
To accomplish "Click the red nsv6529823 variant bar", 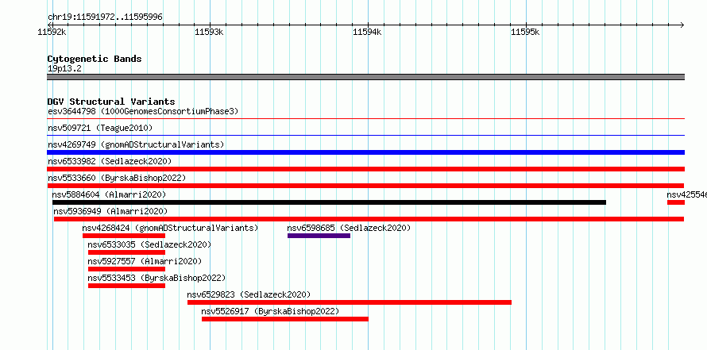I will pyautogui.click(x=350, y=302).
